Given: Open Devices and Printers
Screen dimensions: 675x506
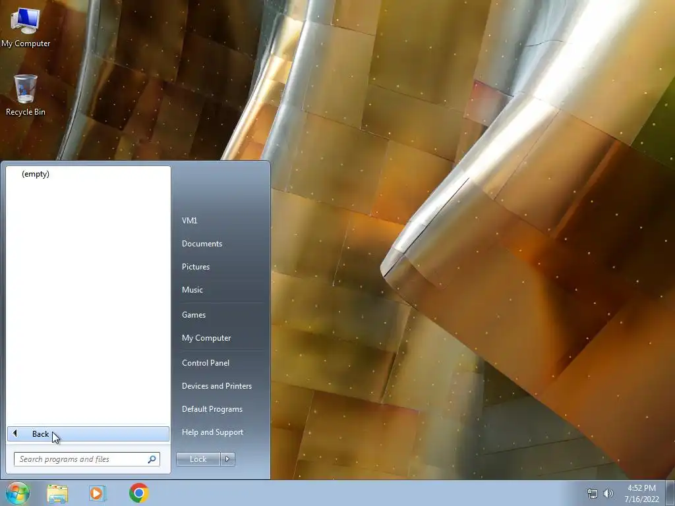Looking at the screenshot, I should [216, 386].
